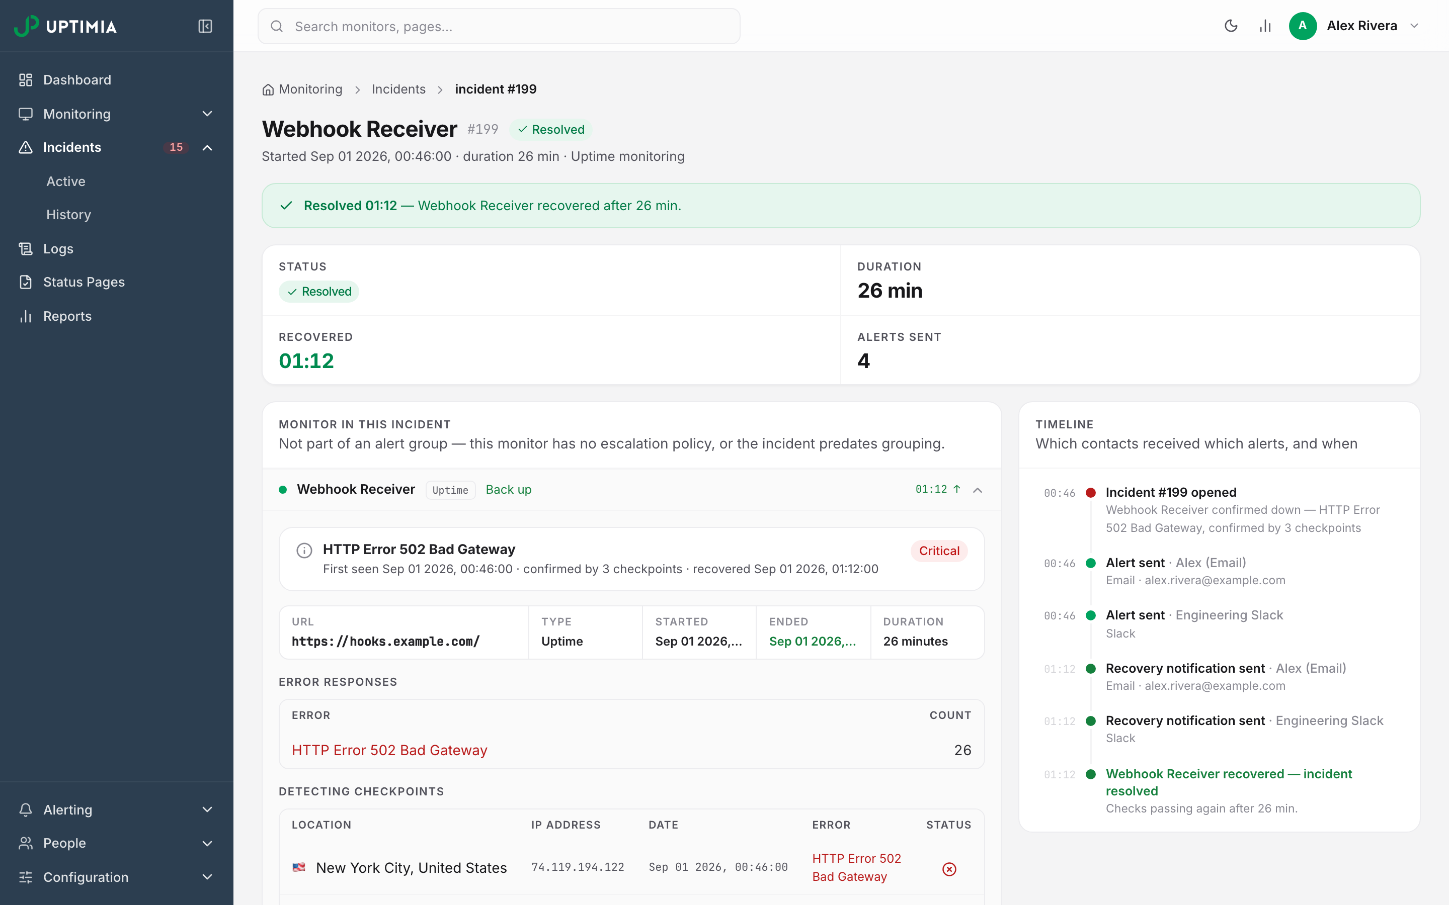The height and width of the screenshot is (905, 1449).
Task: Expand the Configuration sidebar chevron
Action: (x=207, y=877)
